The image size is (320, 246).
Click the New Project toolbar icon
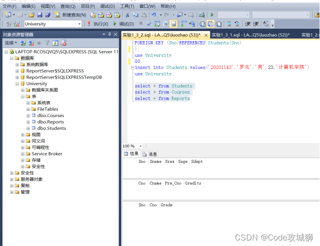[8, 15]
